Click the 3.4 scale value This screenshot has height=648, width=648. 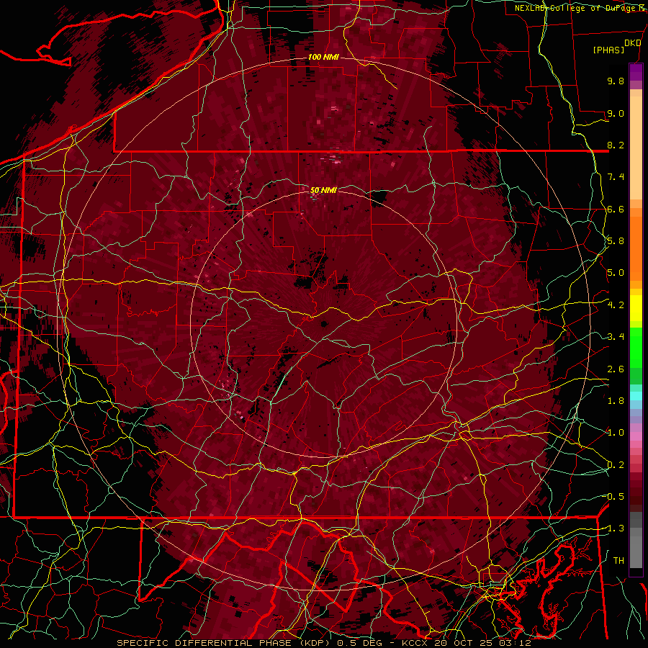coord(616,337)
